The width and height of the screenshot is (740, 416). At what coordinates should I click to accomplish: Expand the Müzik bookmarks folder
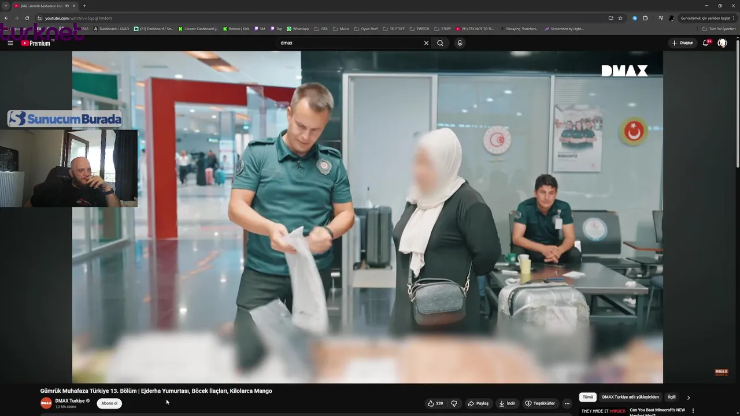click(341, 28)
